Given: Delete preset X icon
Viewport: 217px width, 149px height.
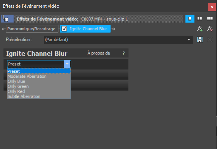Looking at the screenshot, I should click(210, 40).
